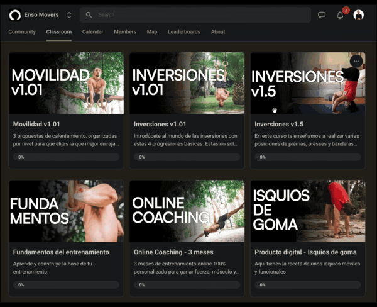Click description starting 'Aquí tienes la receta'

(307, 268)
